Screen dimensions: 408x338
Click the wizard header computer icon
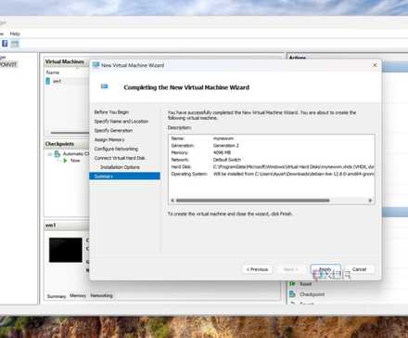(x=105, y=86)
